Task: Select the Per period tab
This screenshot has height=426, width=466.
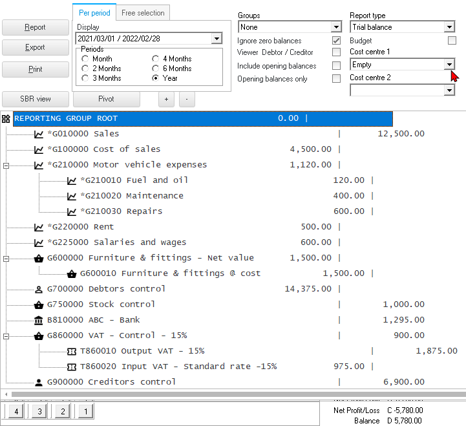Action: [x=94, y=12]
